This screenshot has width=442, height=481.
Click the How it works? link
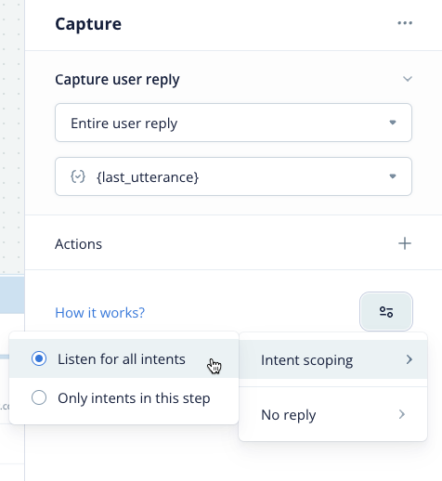pos(99,313)
